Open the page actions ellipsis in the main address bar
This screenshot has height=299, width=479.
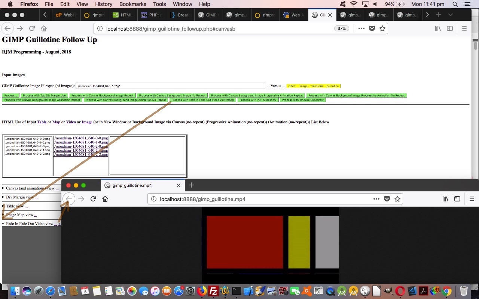pyautogui.click(x=361, y=28)
